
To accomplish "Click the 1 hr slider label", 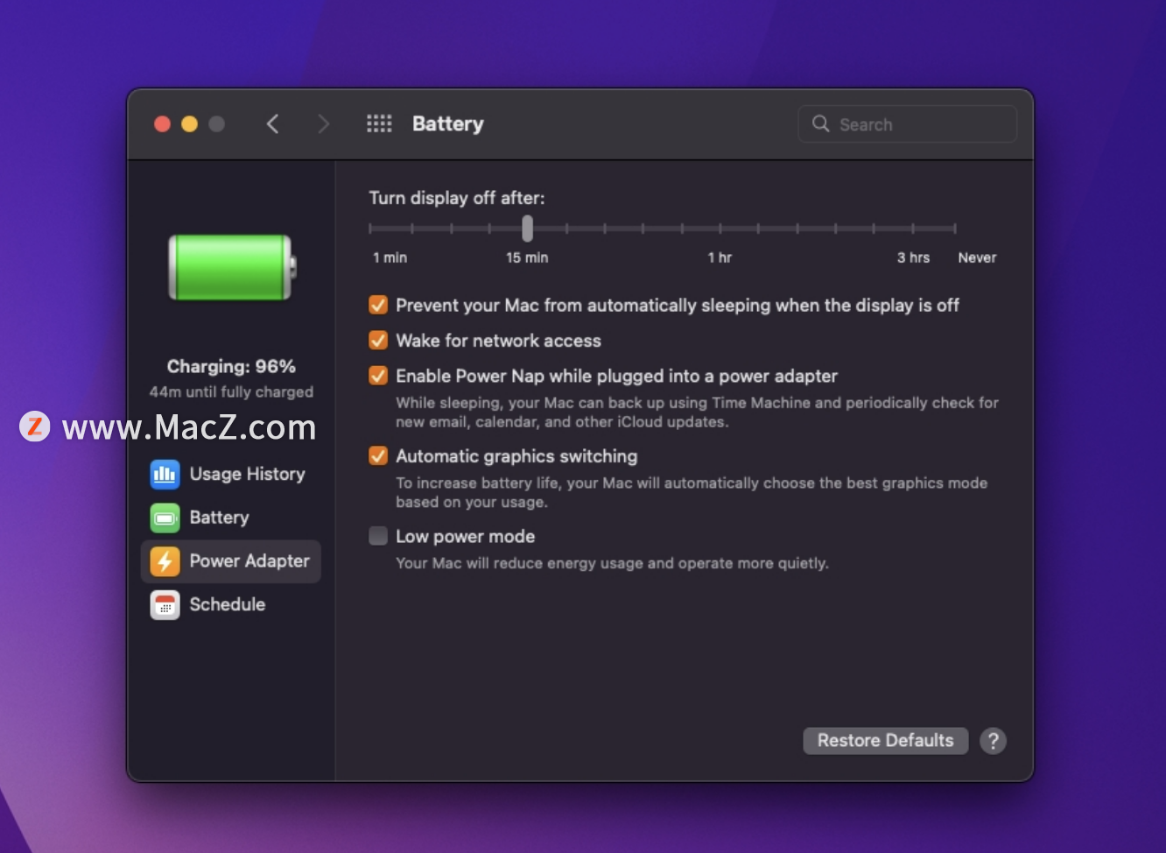I will pyautogui.click(x=720, y=257).
